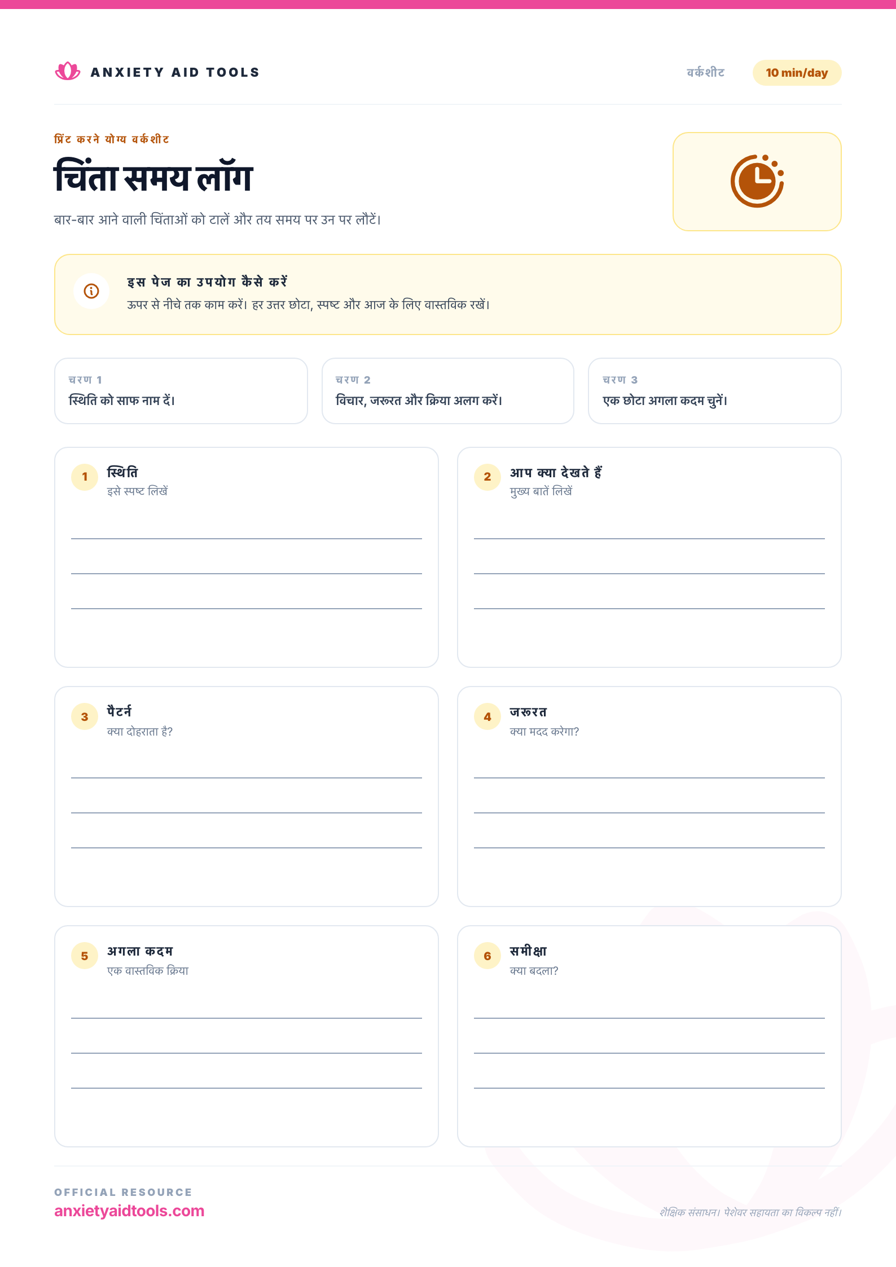Select the number 2 badge
Screen dimensions: 896x1267
click(x=487, y=477)
